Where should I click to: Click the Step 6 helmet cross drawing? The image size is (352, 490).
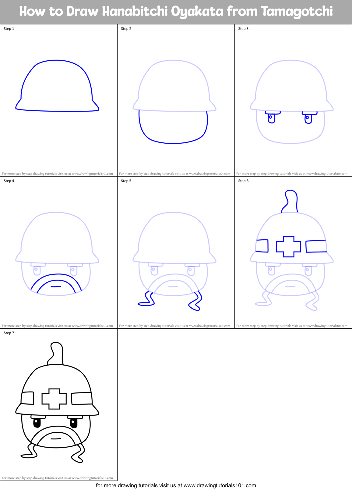point(288,247)
